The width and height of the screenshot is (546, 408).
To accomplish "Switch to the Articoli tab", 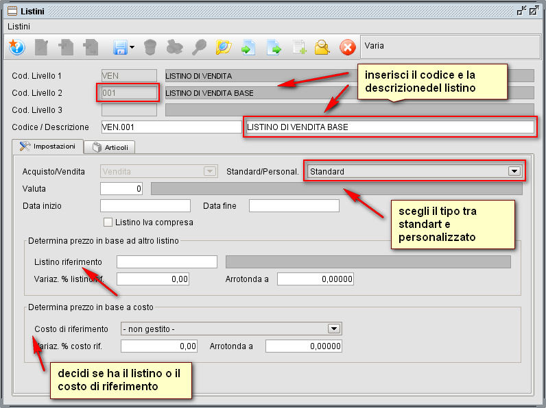I will pyautogui.click(x=110, y=147).
